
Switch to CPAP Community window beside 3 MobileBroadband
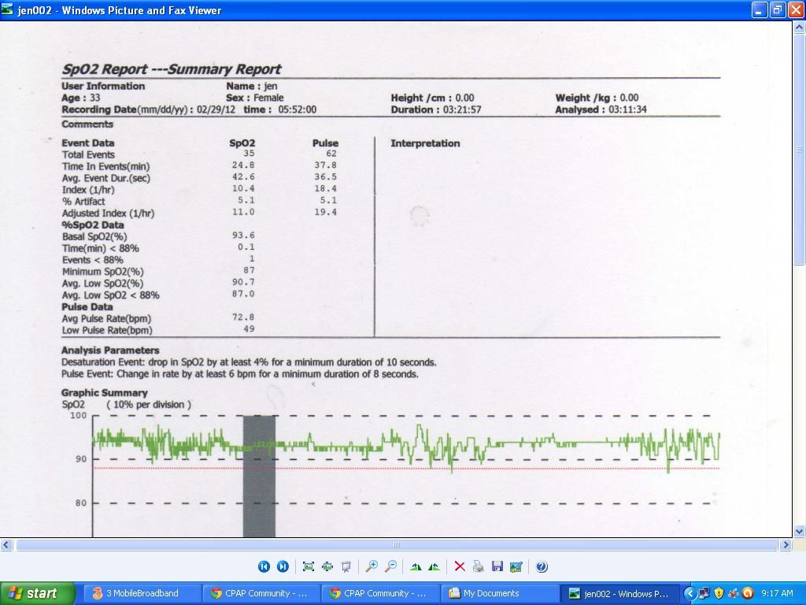261,593
